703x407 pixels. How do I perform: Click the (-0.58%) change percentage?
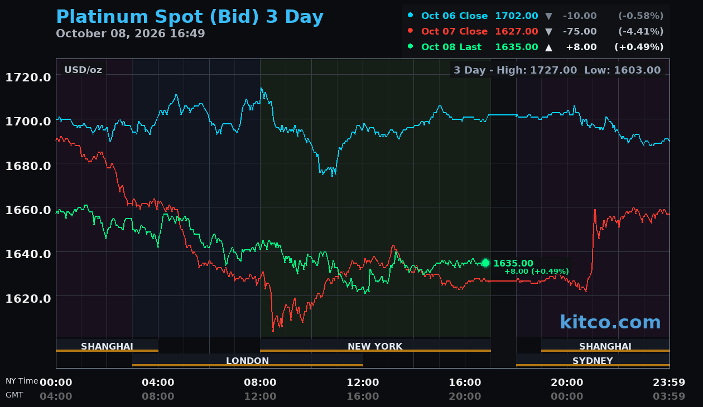point(641,16)
